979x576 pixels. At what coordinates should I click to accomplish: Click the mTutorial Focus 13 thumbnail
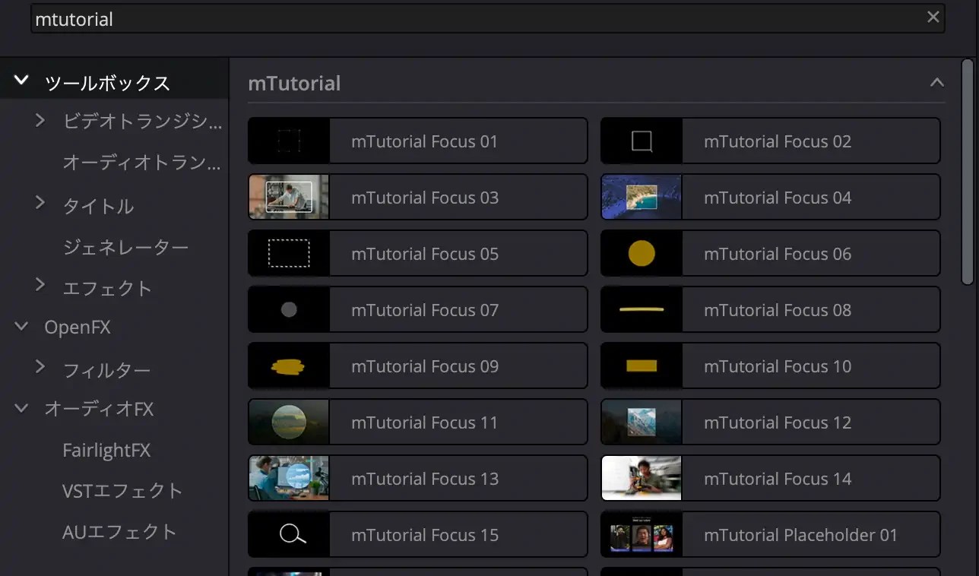[x=289, y=478]
